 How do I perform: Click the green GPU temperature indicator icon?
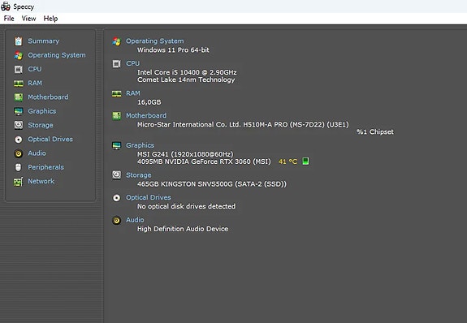pos(305,161)
